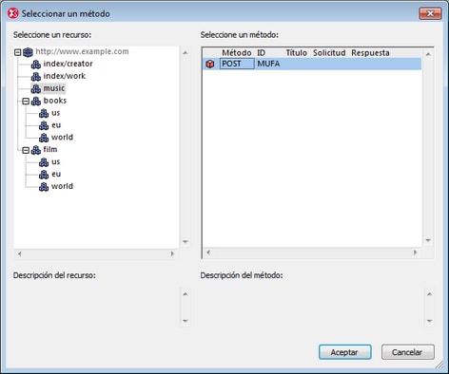449x374 pixels.
Task: Select the eu item under film
Action: tap(56, 174)
